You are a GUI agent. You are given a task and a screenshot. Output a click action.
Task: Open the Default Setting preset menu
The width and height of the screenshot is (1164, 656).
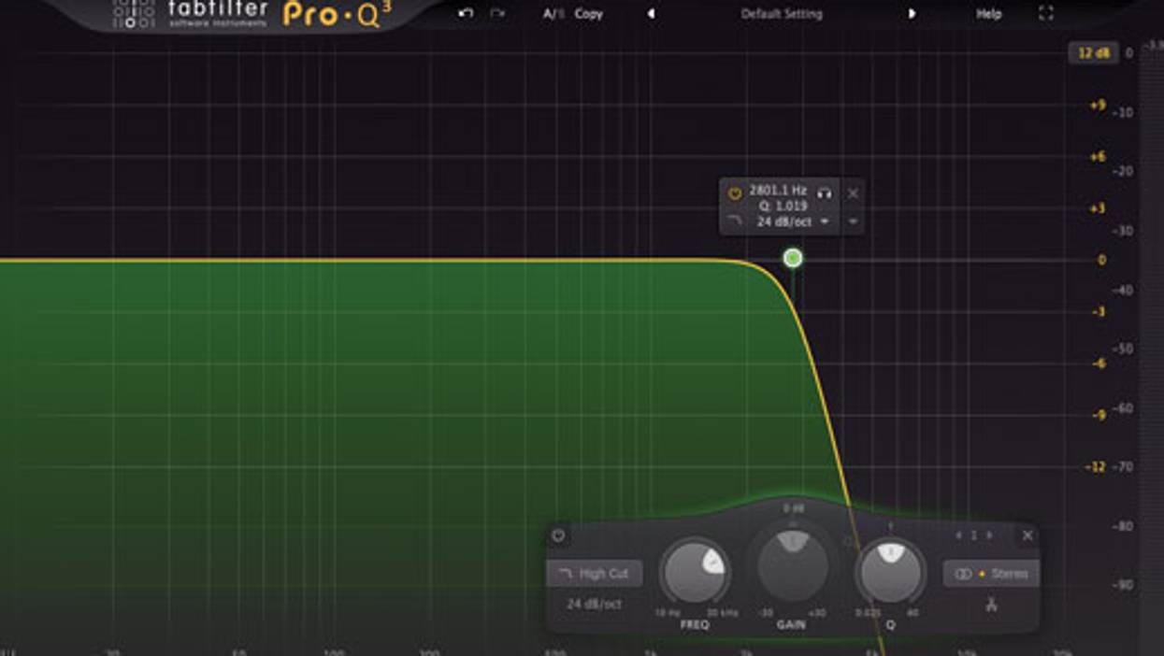pyautogui.click(x=782, y=14)
